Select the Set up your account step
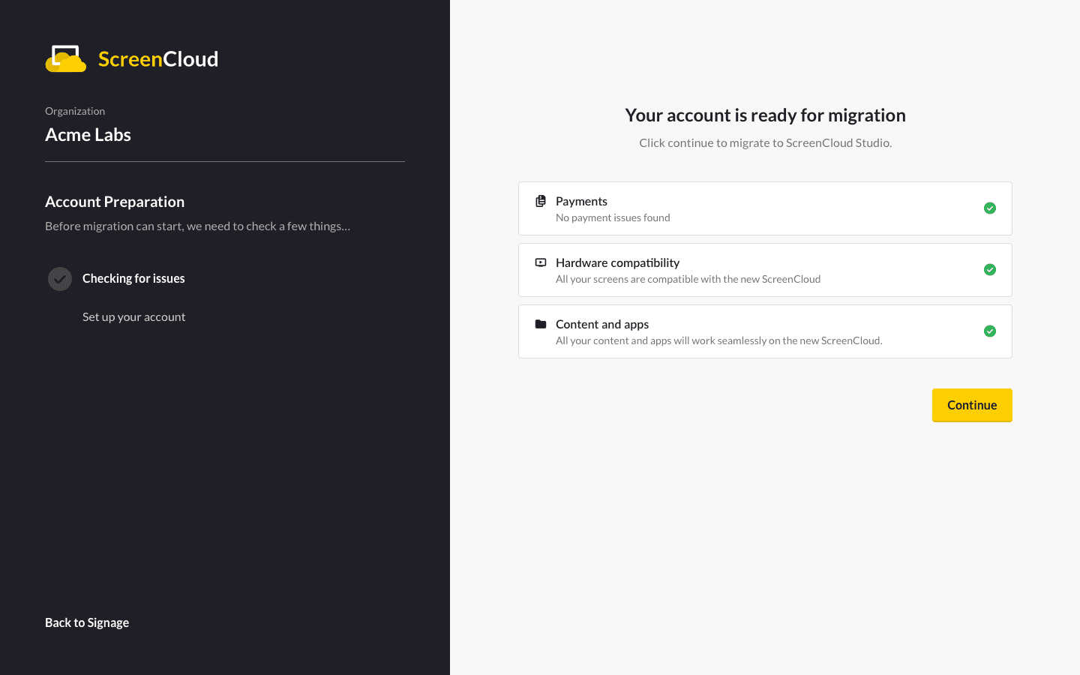Screen dimensions: 1080x675 pos(133,316)
